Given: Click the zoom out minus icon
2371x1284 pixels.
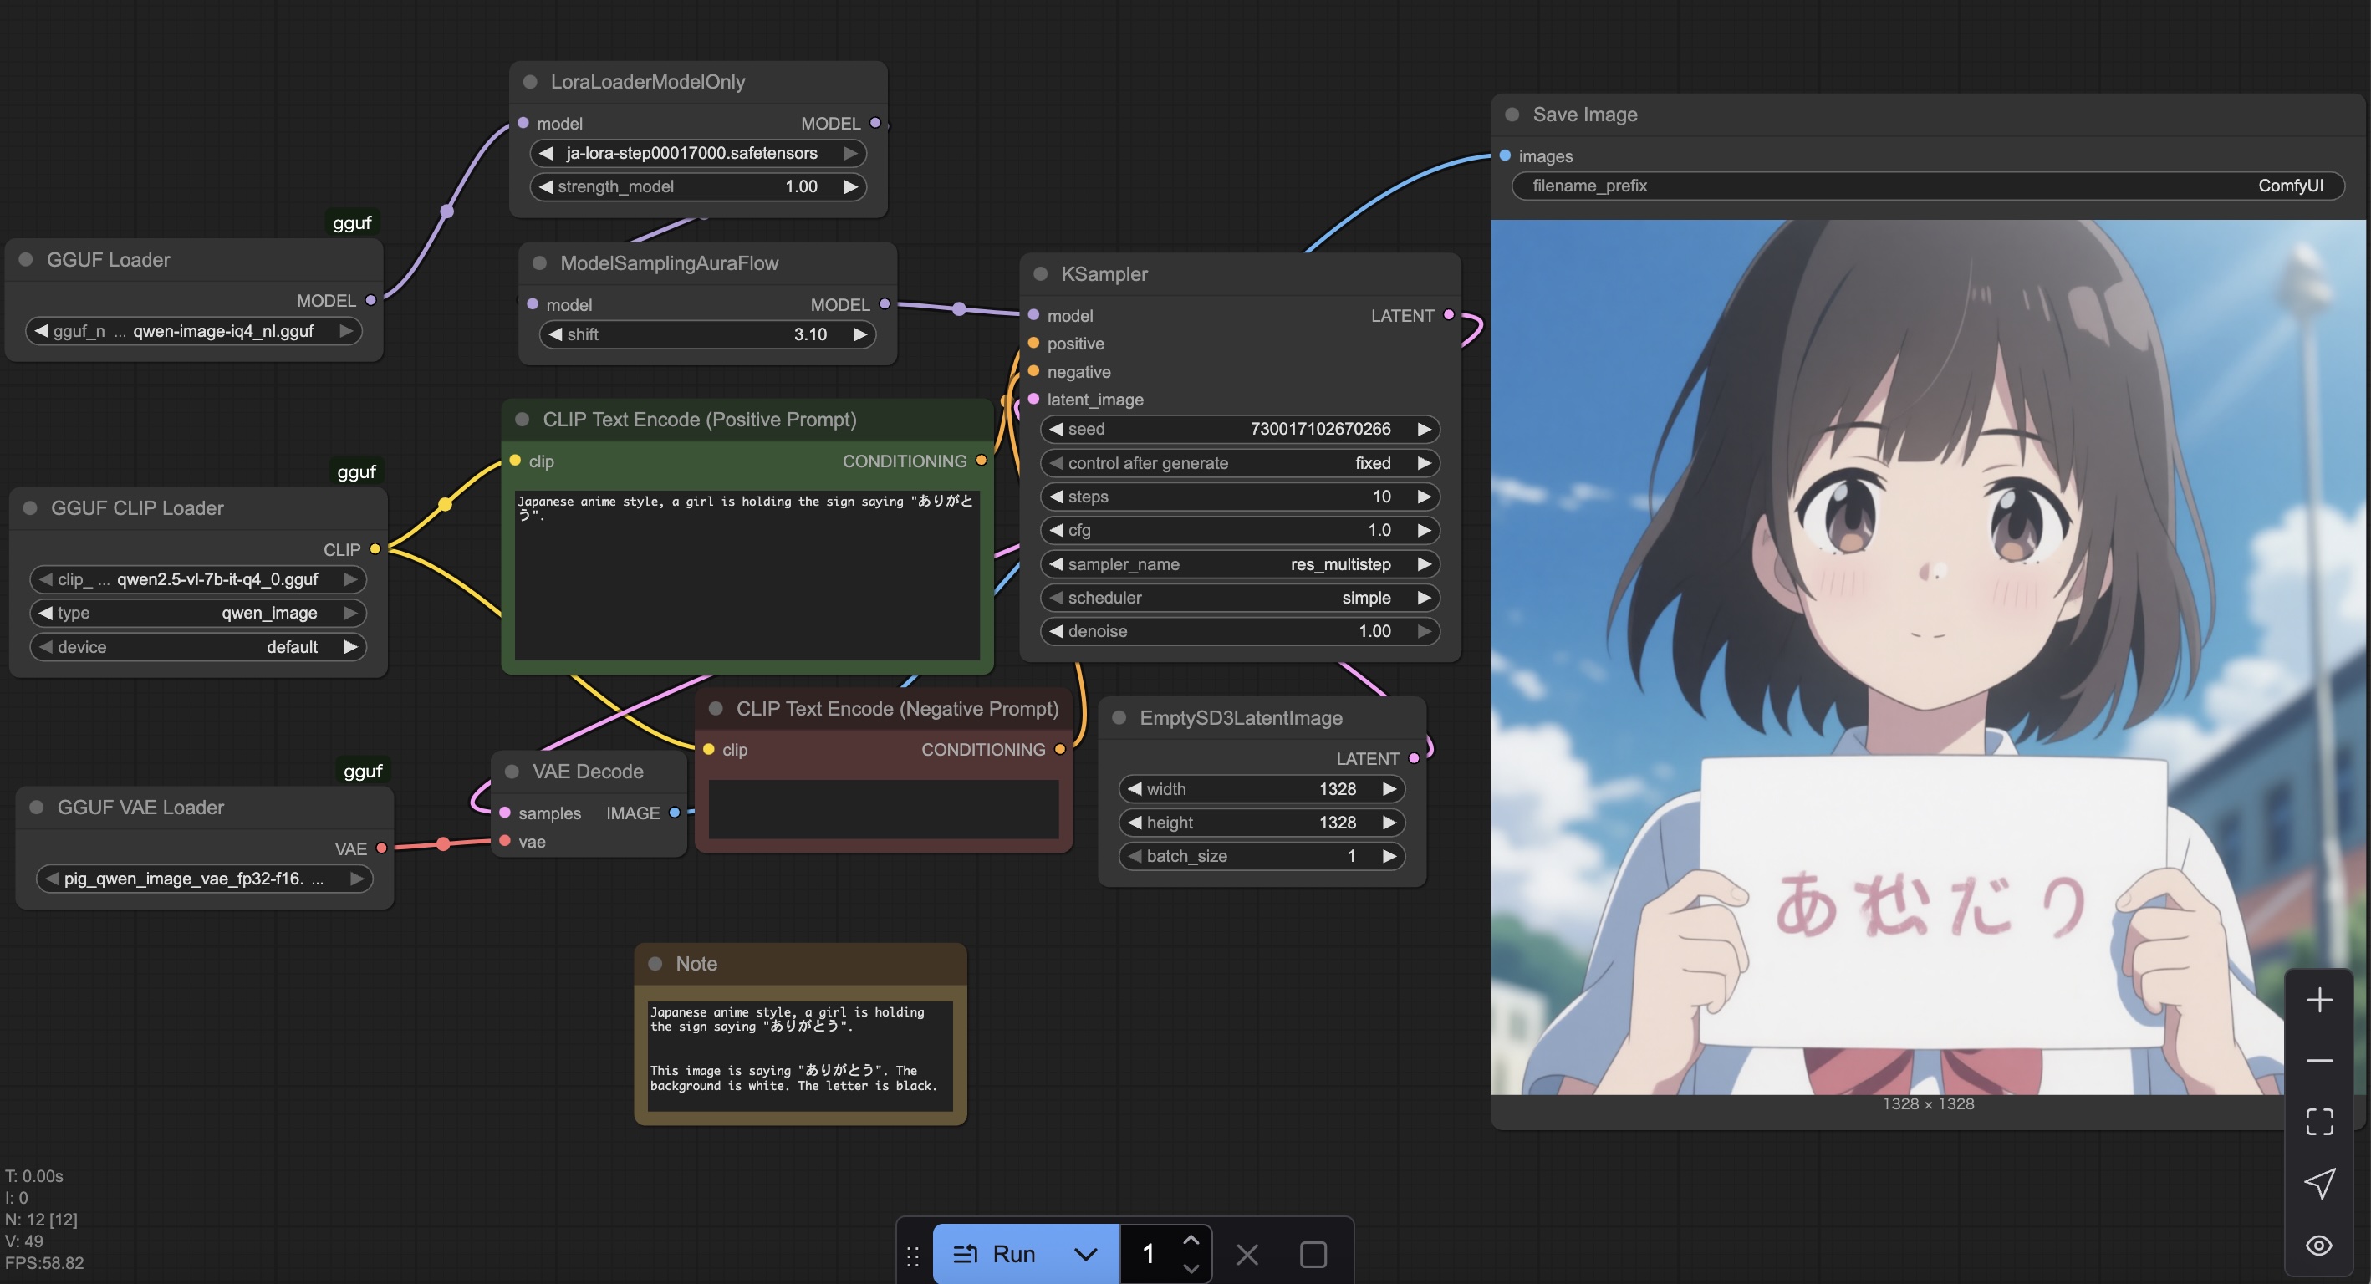Looking at the screenshot, I should 2318,1062.
